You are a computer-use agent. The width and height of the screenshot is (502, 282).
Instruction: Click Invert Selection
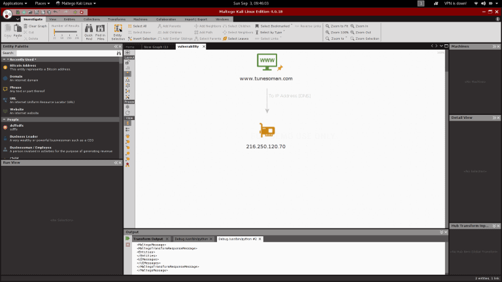click(x=142, y=39)
